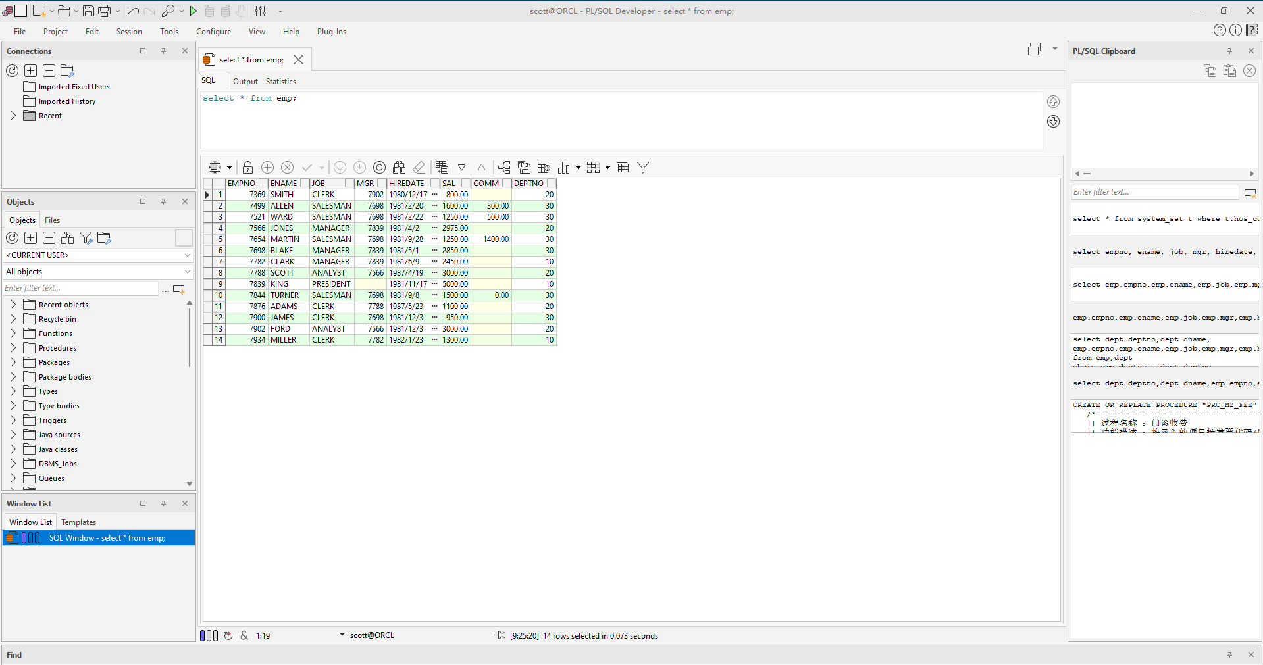
Task: Click the bar chart graph icon
Action: click(564, 168)
